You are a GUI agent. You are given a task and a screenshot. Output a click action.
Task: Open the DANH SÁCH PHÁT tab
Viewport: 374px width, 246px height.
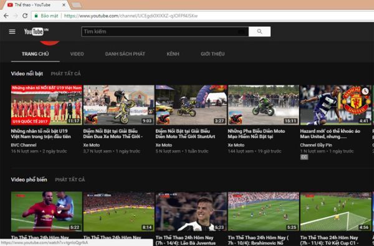pos(125,54)
